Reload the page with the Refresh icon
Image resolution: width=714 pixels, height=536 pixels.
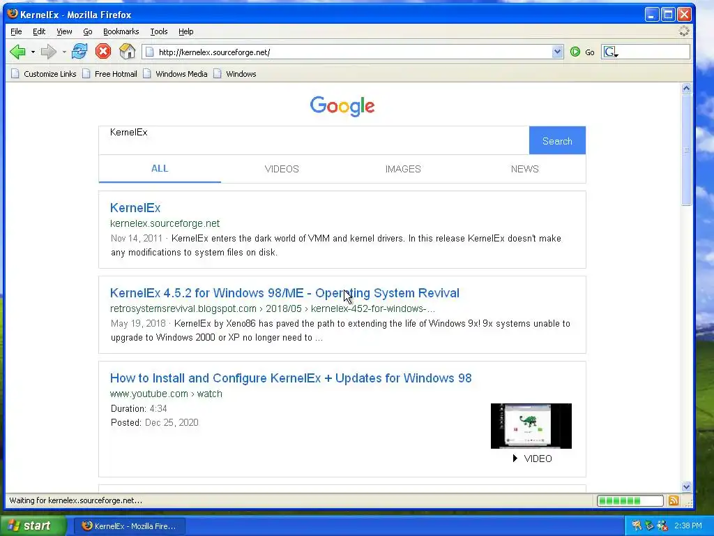point(79,52)
